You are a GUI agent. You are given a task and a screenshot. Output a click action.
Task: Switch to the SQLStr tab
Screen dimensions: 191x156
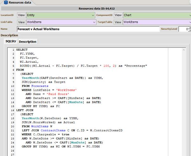tap(11, 41)
